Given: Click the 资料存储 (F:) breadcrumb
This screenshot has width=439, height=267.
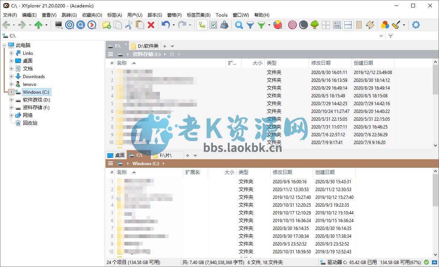Looking at the screenshot, I should pyautogui.click(x=147, y=54).
